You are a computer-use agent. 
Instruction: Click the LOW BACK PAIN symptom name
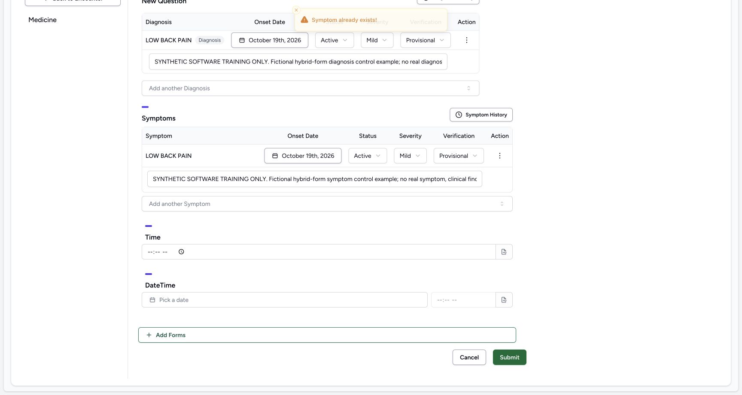click(168, 156)
